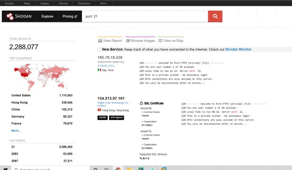Click the Pricing navigation button
The image size is (292, 170).
(x=70, y=16)
